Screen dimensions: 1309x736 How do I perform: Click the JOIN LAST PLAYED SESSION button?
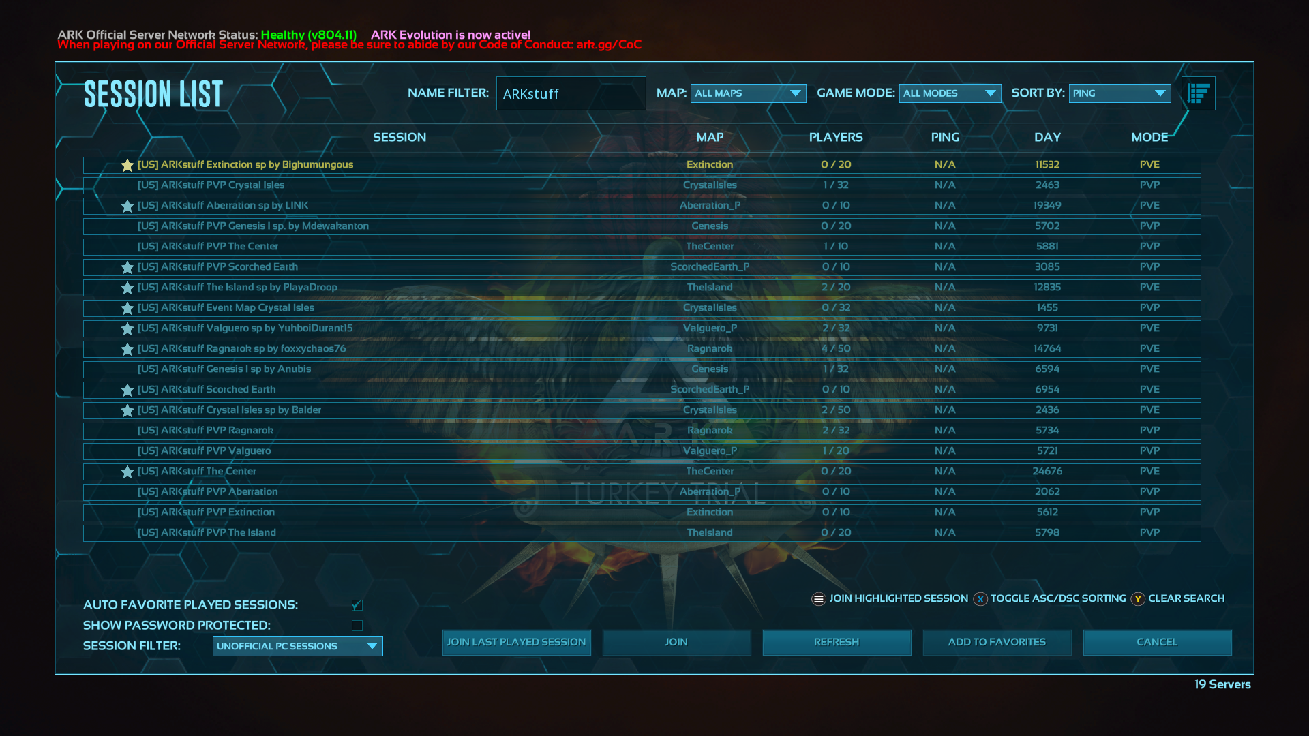coord(516,641)
